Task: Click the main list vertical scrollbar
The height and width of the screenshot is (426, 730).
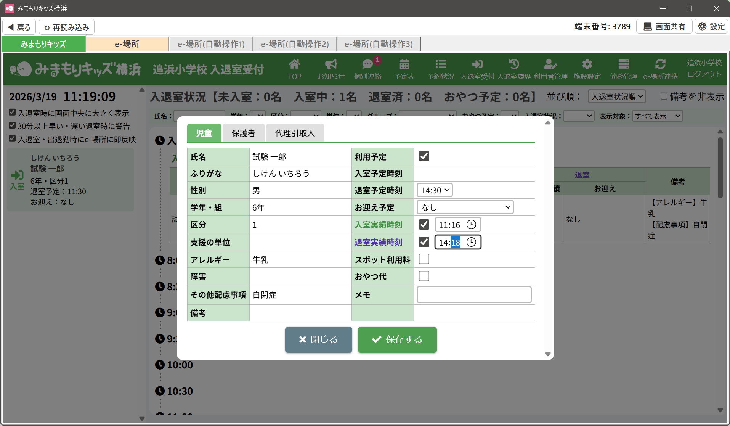Action: (720, 168)
